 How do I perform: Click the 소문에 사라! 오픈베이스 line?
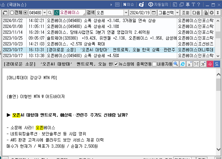(31, 128)
